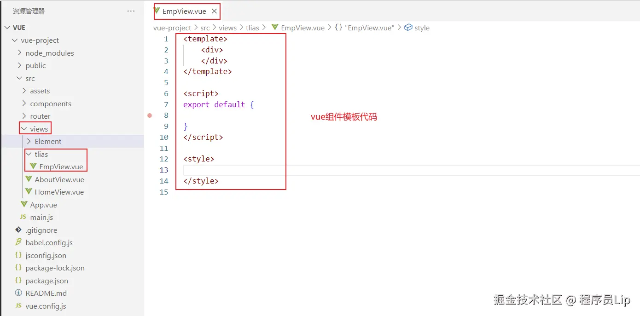Viewport: 640px width, 316px height.
Task: Open package.json in the file tree
Action: (47, 281)
